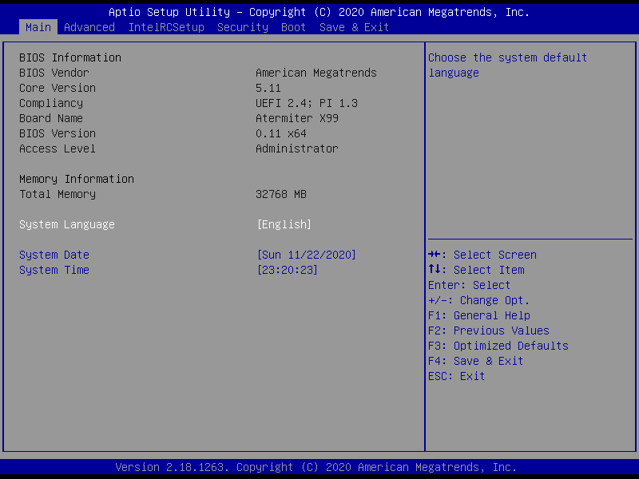This screenshot has width=639, height=479.
Task: Click the '+/-: Change Opt.' key hint
Action: 478,301
